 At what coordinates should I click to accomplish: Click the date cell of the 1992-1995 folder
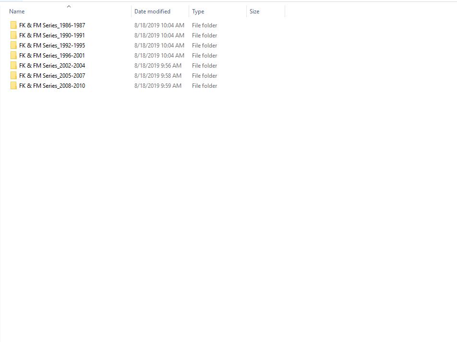[159, 46]
